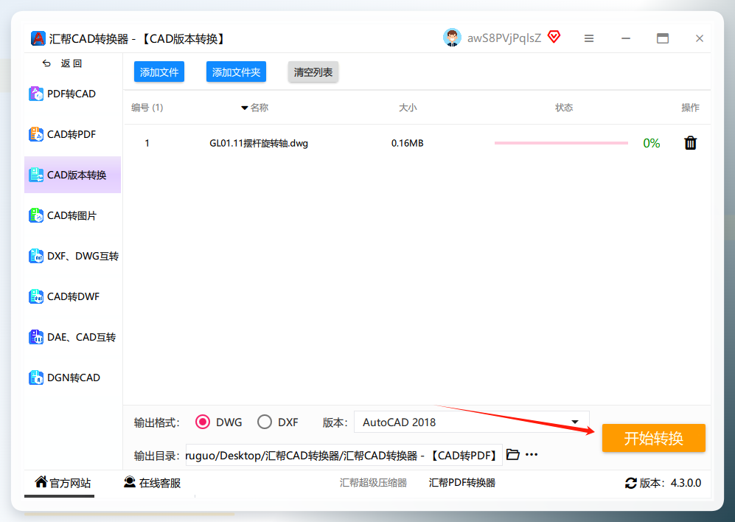Select file name GL01.11摆杆旋转轴.dwg
The image size is (735, 522).
[259, 143]
